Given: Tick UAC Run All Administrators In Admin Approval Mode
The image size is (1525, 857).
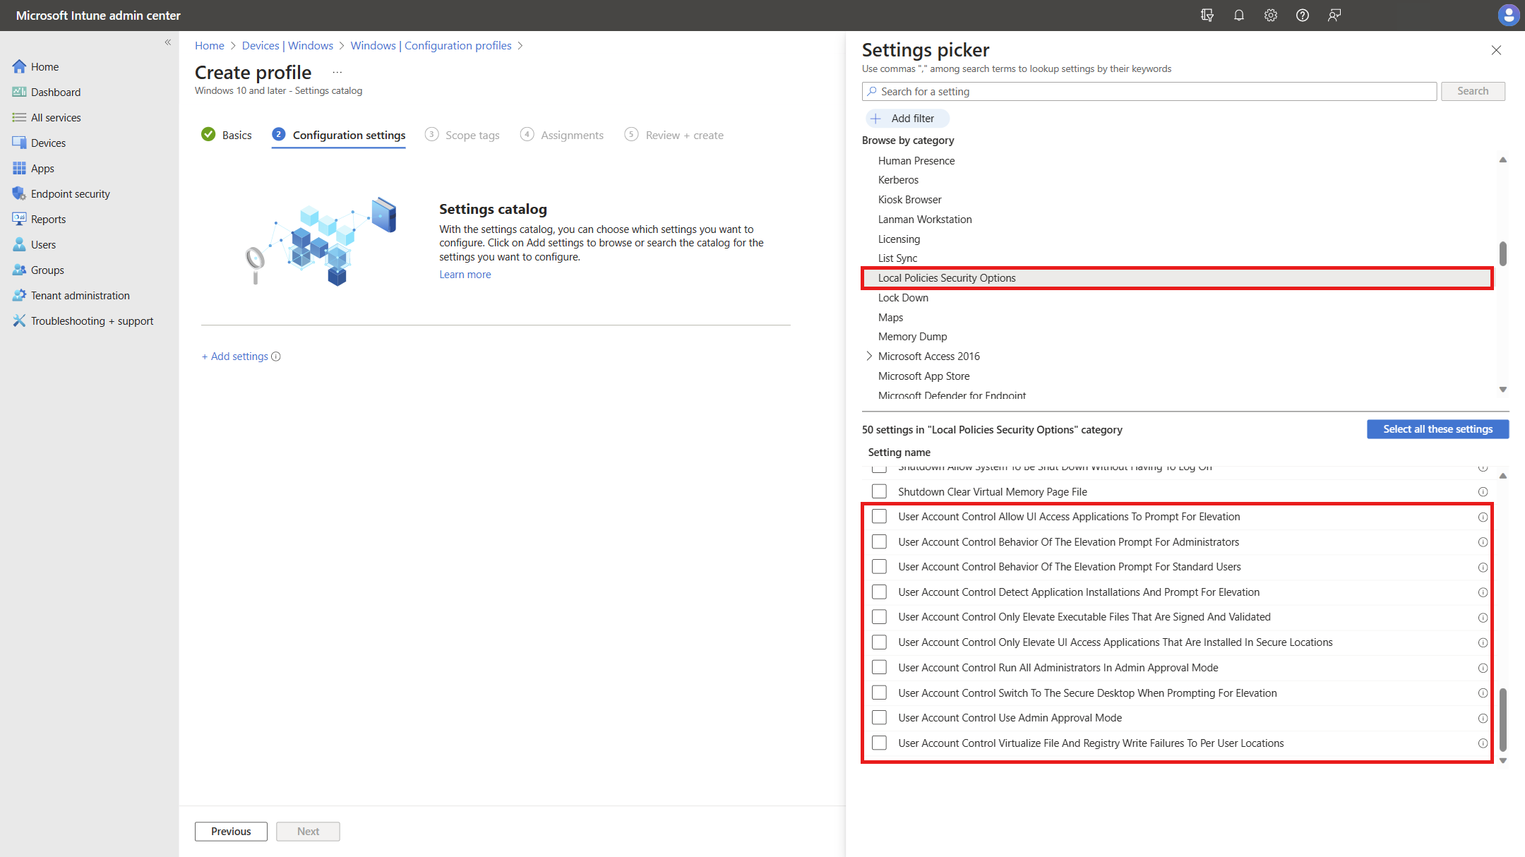Looking at the screenshot, I should click(879, 668).
